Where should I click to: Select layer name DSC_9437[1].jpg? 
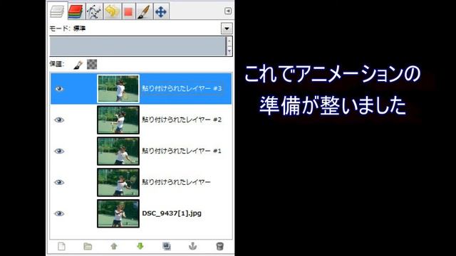(172, 213)
